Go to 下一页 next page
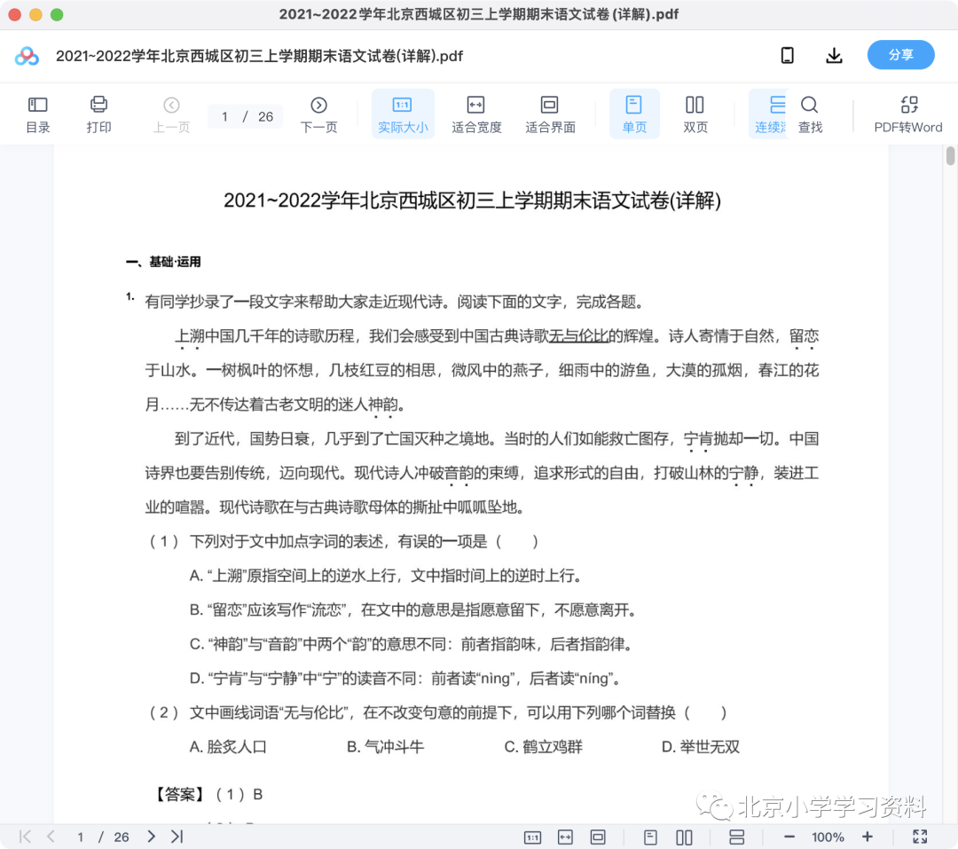 coord(318,114)
